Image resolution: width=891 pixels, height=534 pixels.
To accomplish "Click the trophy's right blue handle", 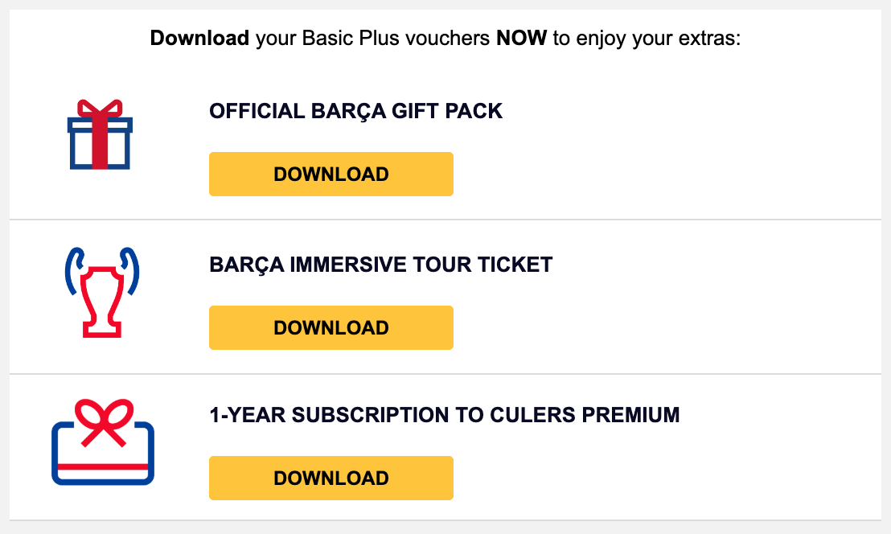I will [x=131, y=269].
